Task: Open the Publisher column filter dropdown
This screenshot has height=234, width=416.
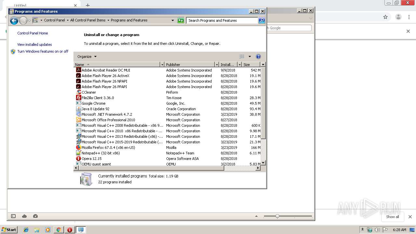Action: (217, 65)
